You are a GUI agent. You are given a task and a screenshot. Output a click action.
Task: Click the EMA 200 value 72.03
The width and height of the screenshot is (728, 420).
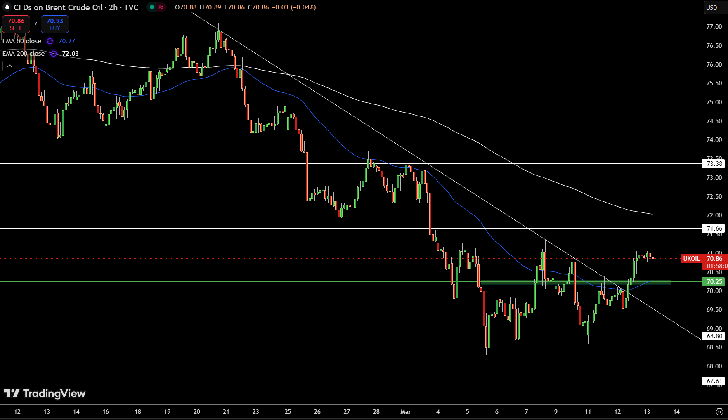click(x=70, y=54)
